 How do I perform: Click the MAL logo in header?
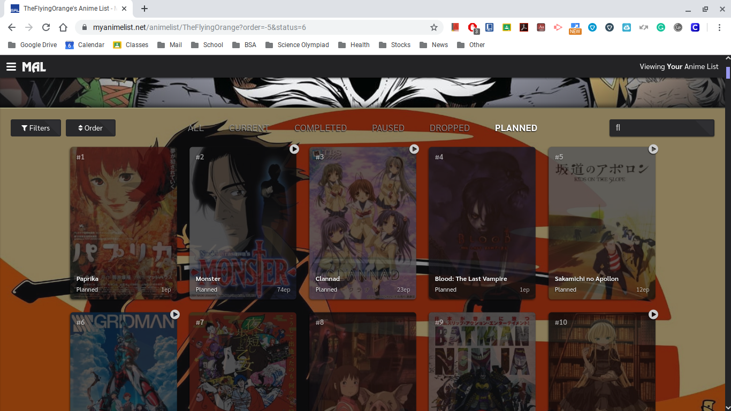[34, 66]
